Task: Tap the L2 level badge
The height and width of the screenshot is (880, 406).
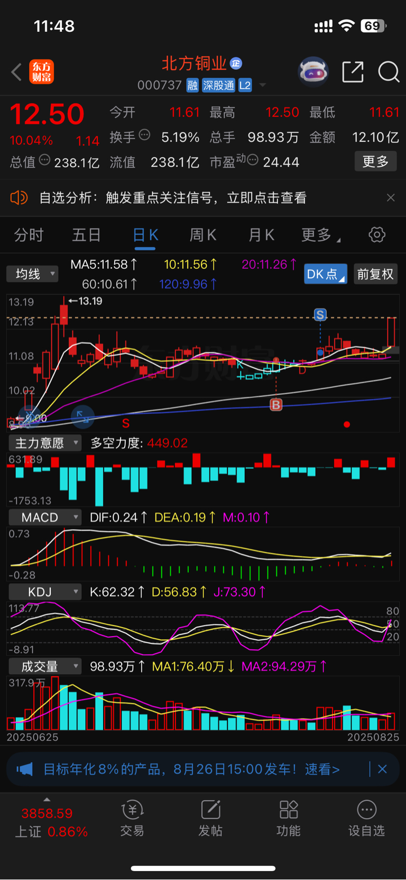Action: (245, 85)
